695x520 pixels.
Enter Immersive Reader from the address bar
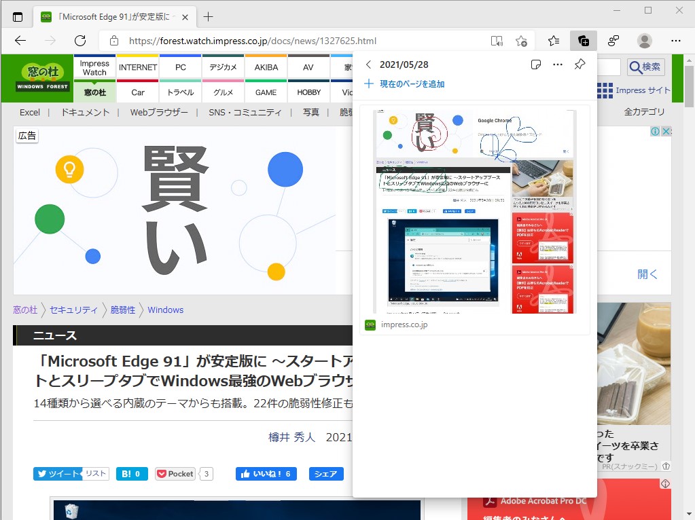497,41
